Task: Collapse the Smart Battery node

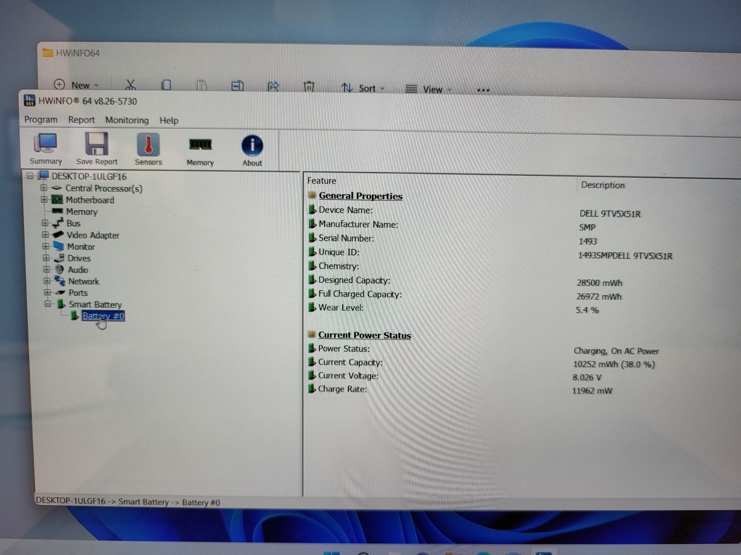Action: coord(47,304)
